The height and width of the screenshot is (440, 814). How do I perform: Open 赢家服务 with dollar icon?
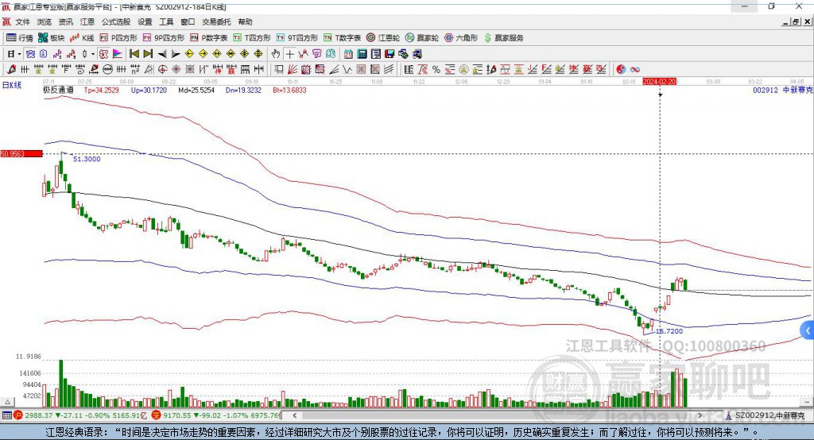[503, 38]
